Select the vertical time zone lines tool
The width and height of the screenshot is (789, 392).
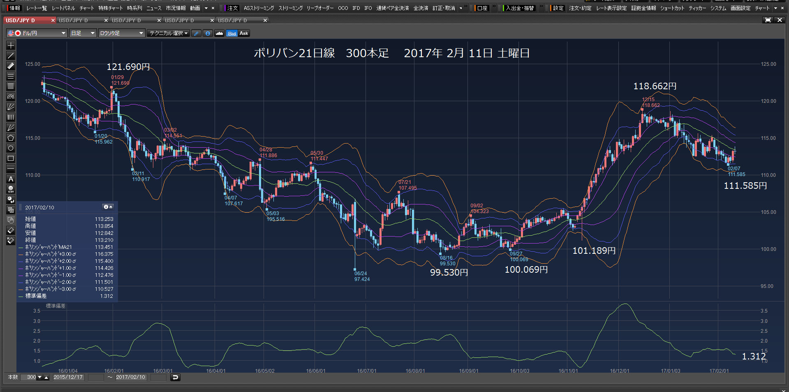coord(11,117)
